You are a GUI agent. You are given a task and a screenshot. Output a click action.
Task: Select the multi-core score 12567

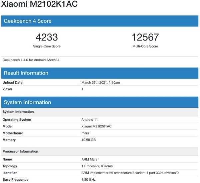coord(145,37)
